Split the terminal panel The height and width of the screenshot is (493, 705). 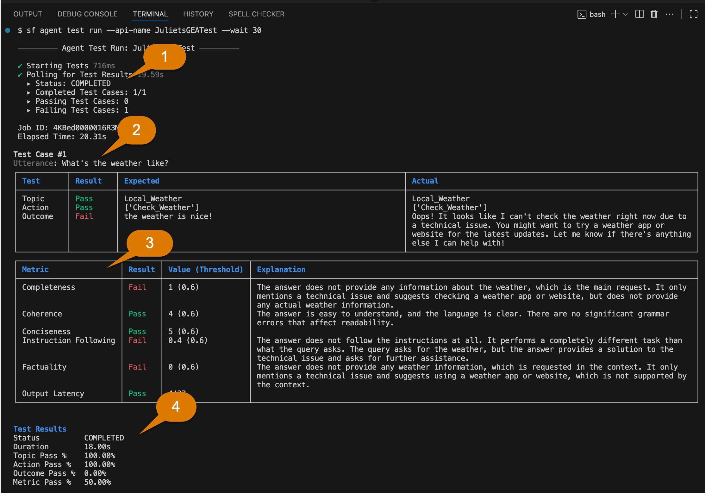click(x=639, y=14)
